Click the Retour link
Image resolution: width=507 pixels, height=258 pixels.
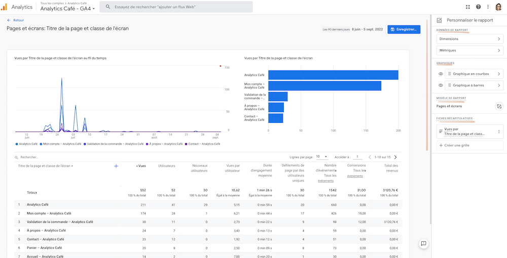[18, 20]
